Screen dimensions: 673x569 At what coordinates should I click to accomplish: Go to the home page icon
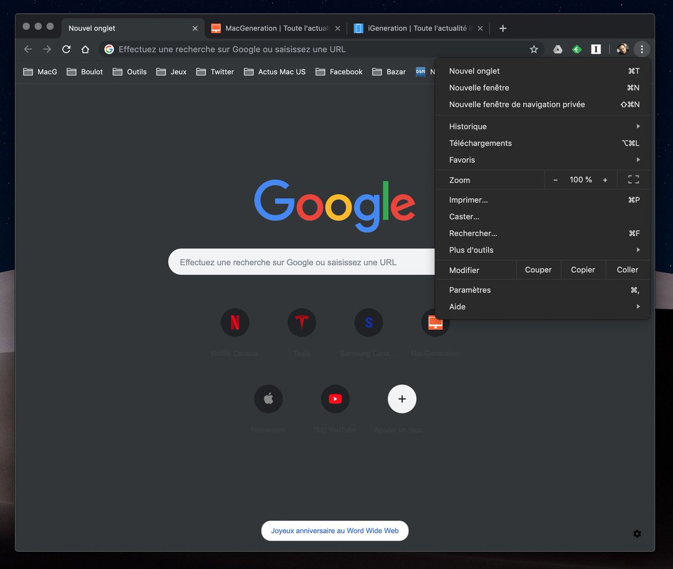pos(85,49)
